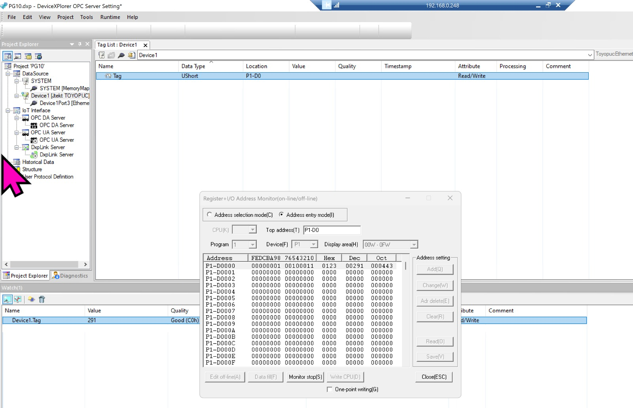Click the Top address input field

coord(332,230)
